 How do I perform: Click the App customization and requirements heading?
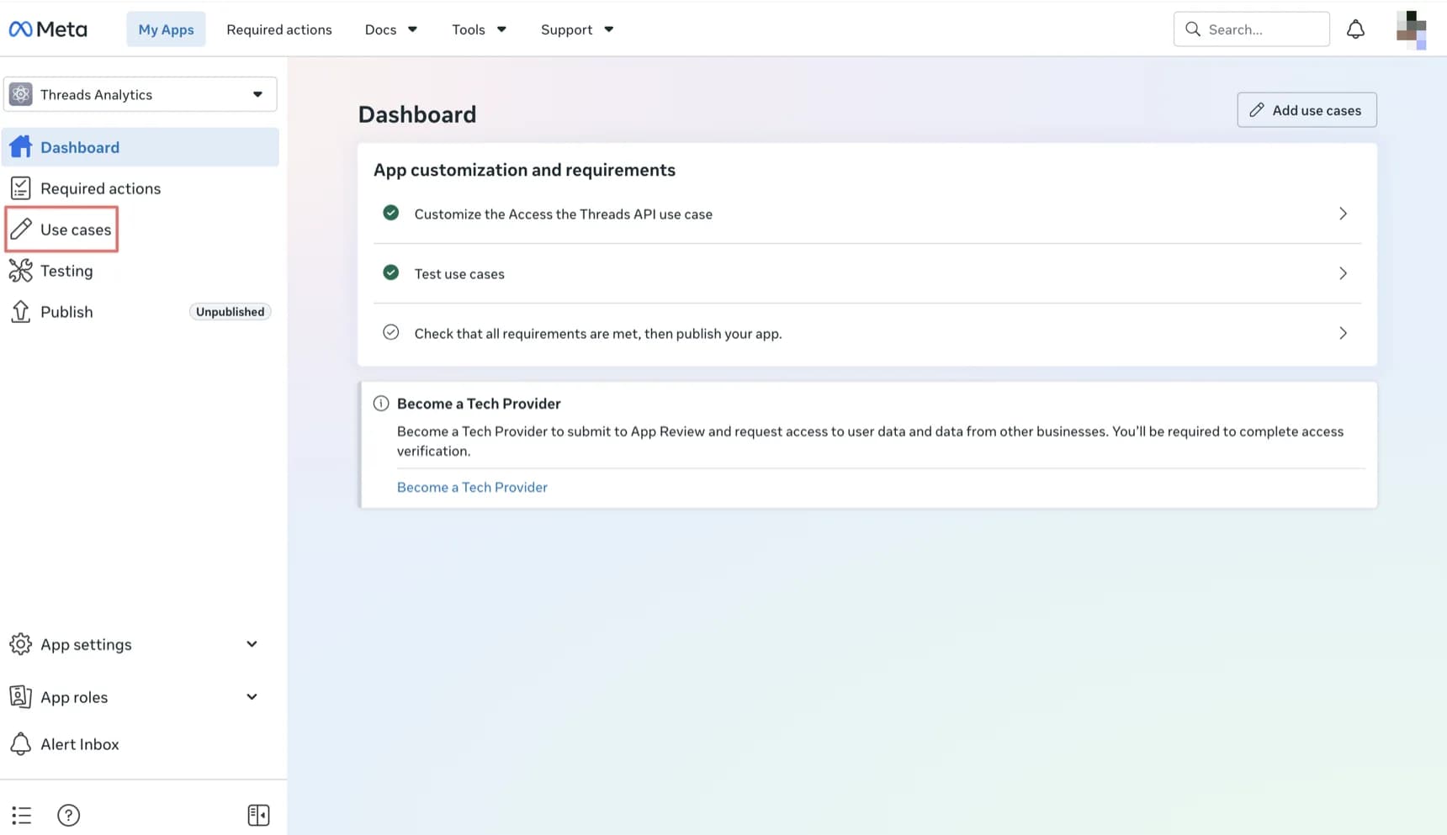pyautogui.click(x=524, y=170)
